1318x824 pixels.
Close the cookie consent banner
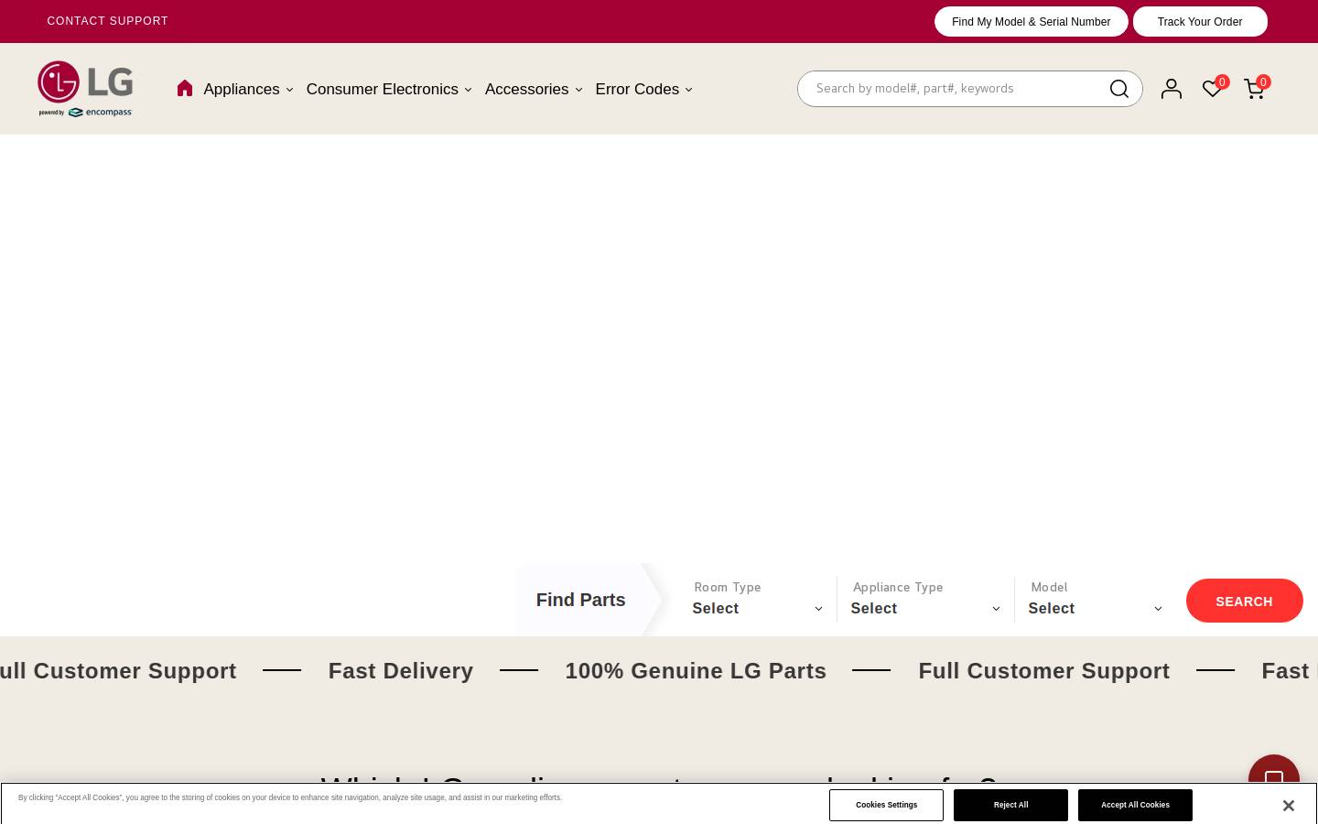tap(1288, 806)
